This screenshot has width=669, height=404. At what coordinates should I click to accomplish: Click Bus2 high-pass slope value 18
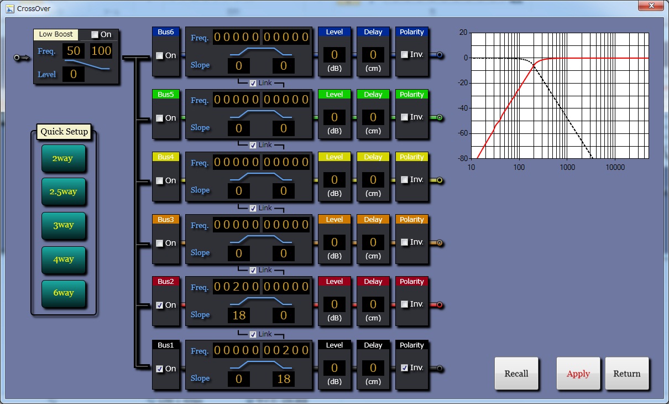click(x=239, y=315)
